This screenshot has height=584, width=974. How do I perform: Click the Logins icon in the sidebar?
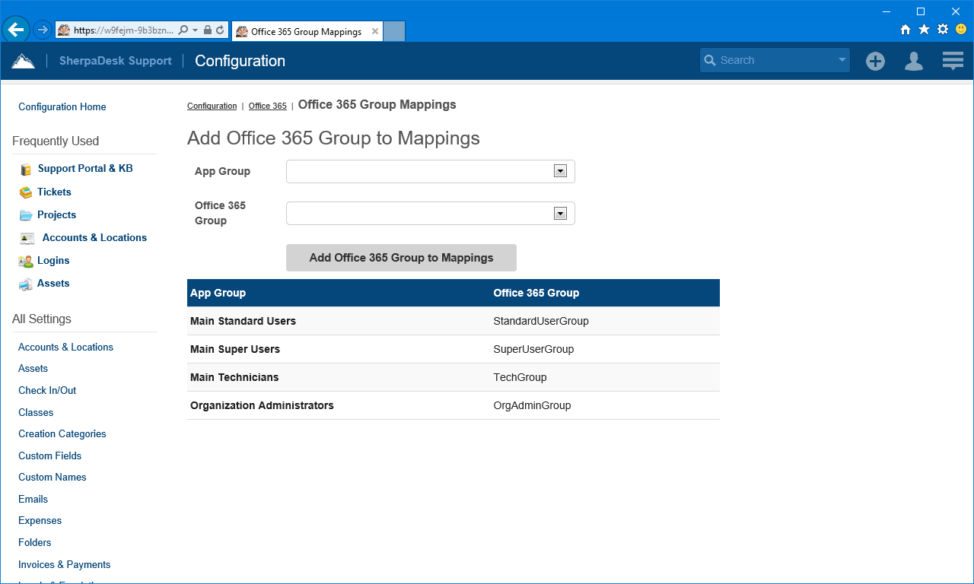25,261
